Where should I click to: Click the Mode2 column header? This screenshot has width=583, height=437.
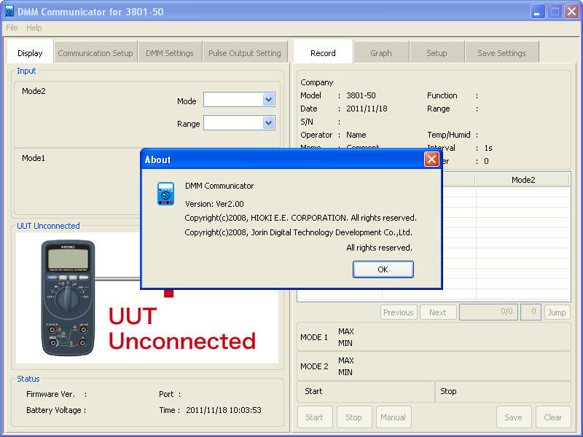[523, 180]
